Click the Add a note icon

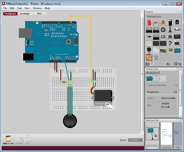coord(8,139)
